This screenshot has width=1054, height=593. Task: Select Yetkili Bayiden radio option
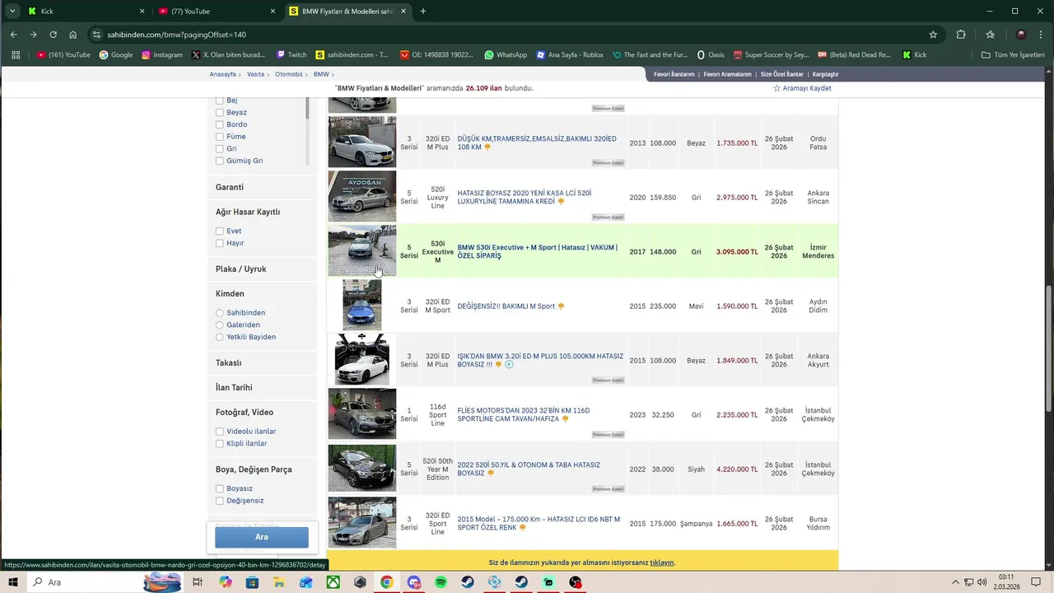point(220,337)
